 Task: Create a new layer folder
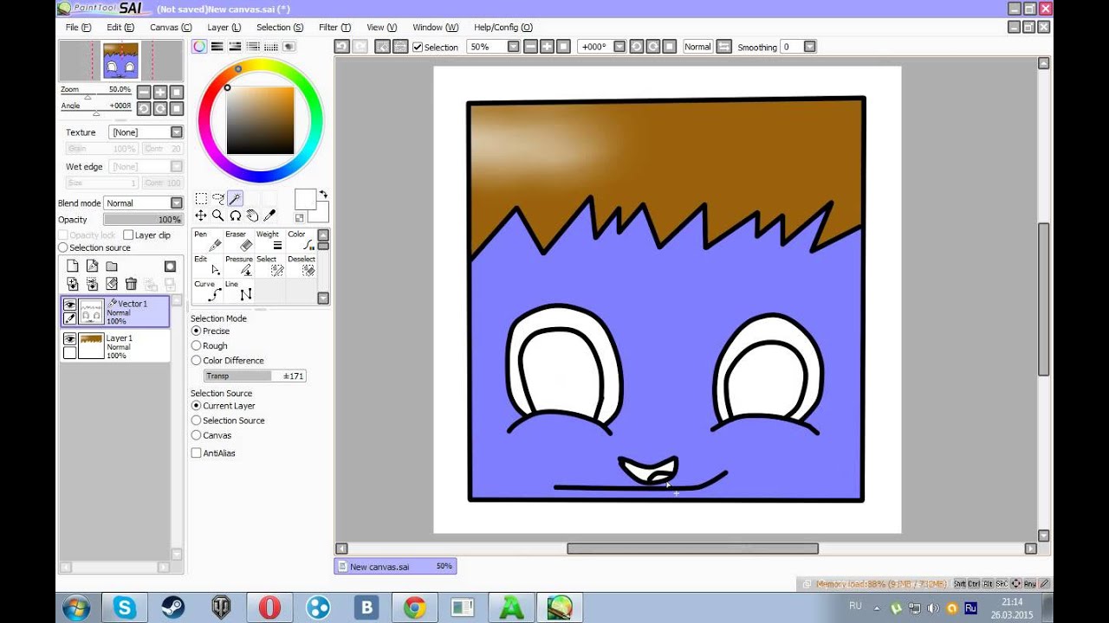pyautogui.click(x=112, y=267)
